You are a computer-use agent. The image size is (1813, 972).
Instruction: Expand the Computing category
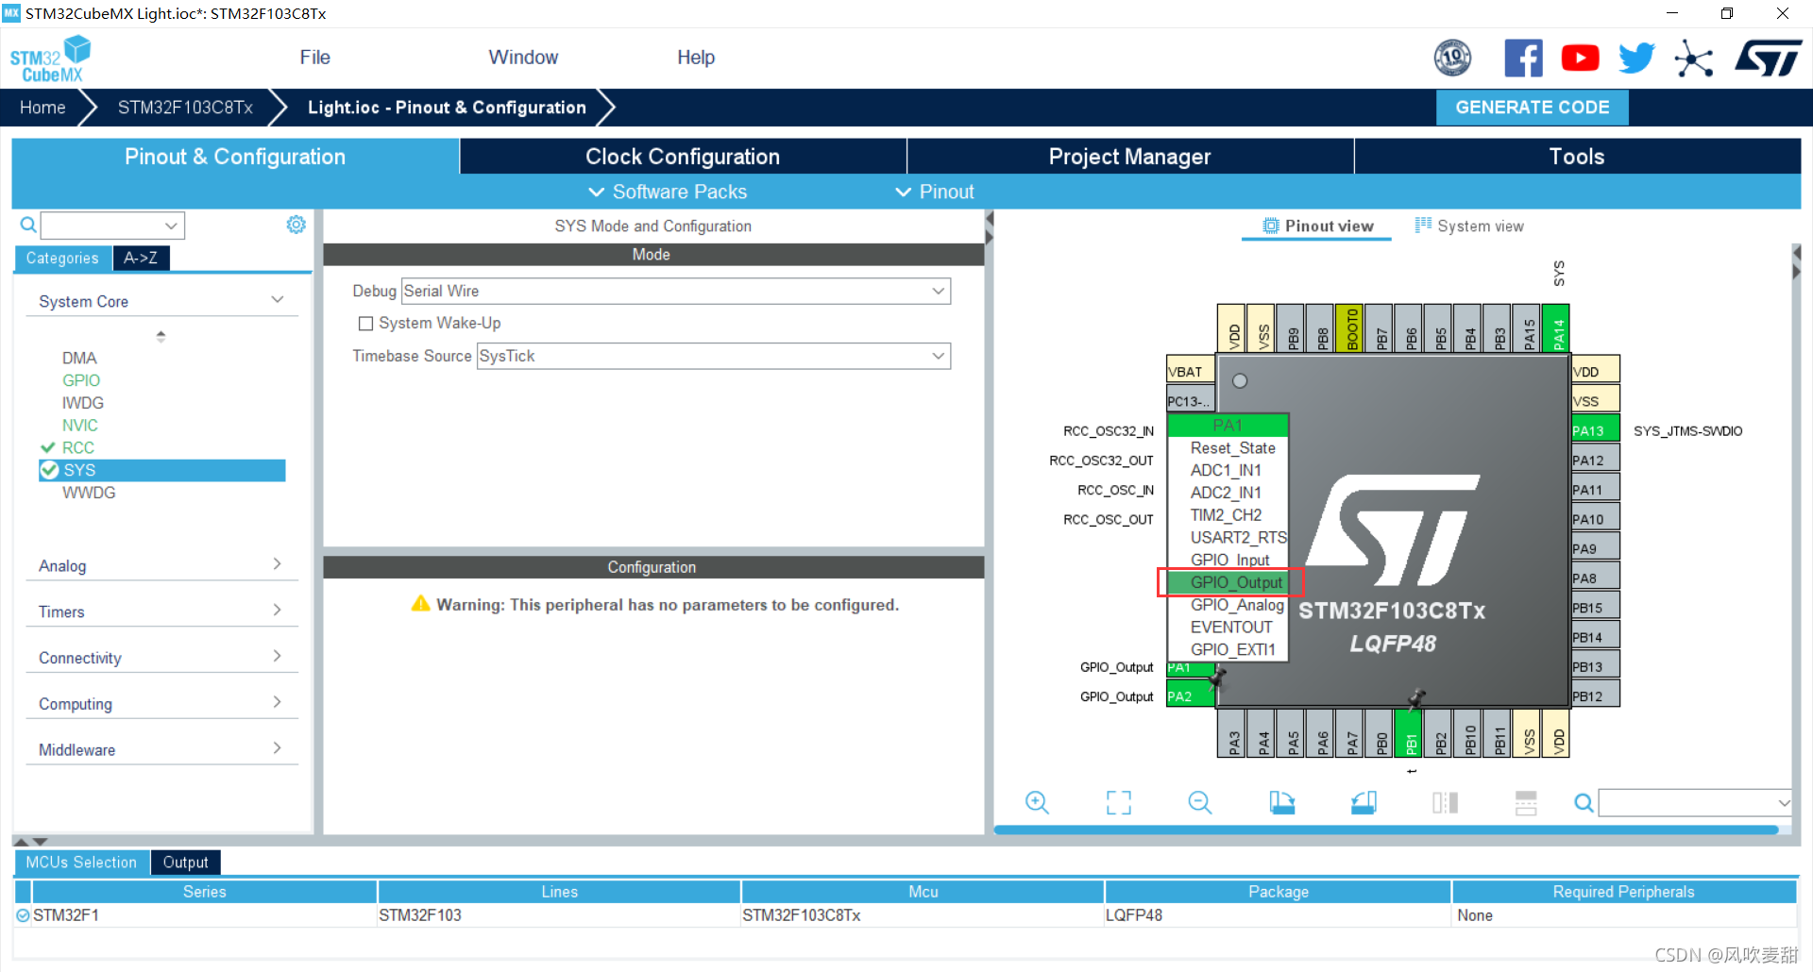tap(161, 704)
